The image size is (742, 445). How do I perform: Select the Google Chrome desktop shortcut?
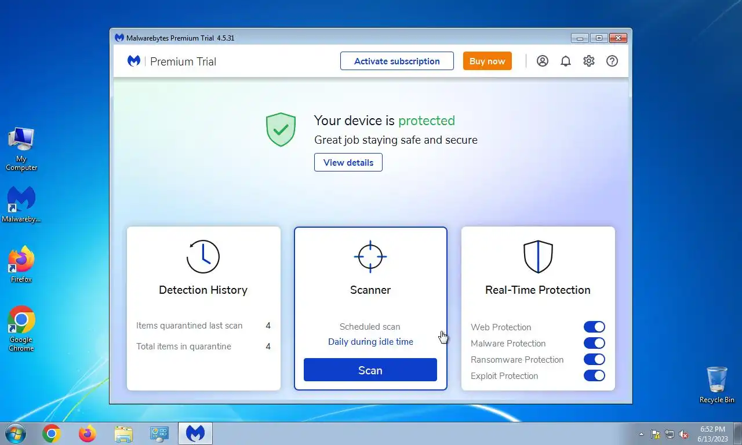[x=21, y=329]
